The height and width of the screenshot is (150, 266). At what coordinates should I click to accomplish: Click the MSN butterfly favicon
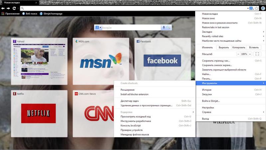(x=76, y=41)
